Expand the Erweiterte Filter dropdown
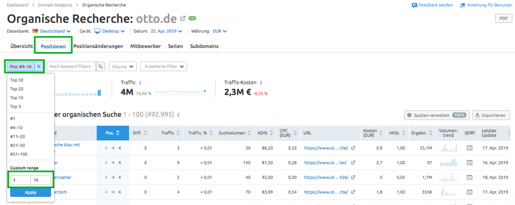Viewport: 515px width, 205px height. (x=164, y=67)
